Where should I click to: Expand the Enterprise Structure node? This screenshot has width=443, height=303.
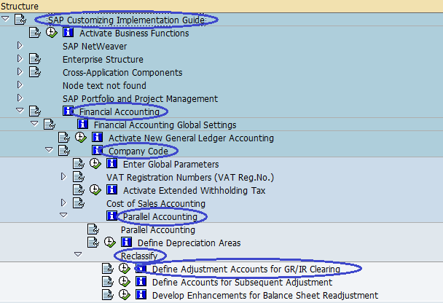point(20,58)
